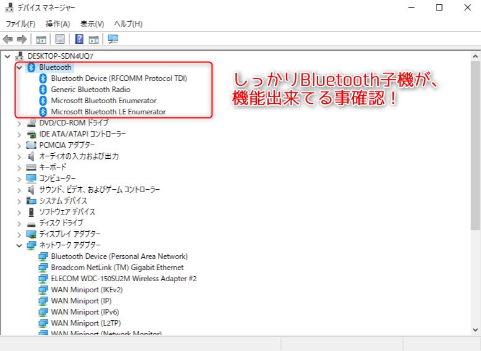Viewport: 481px width, 351px height.
Task: Toggle the action pane toolbar icon
Action: (x=94, y=39)
